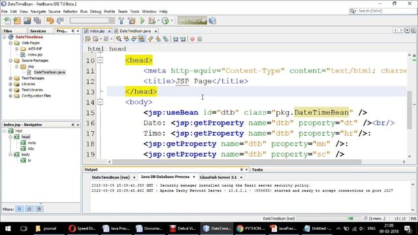This screenshot has width=418, height=235.
Task: Click the Redo arrow icon
Action: pyautogui.click(x=60, y=21)
